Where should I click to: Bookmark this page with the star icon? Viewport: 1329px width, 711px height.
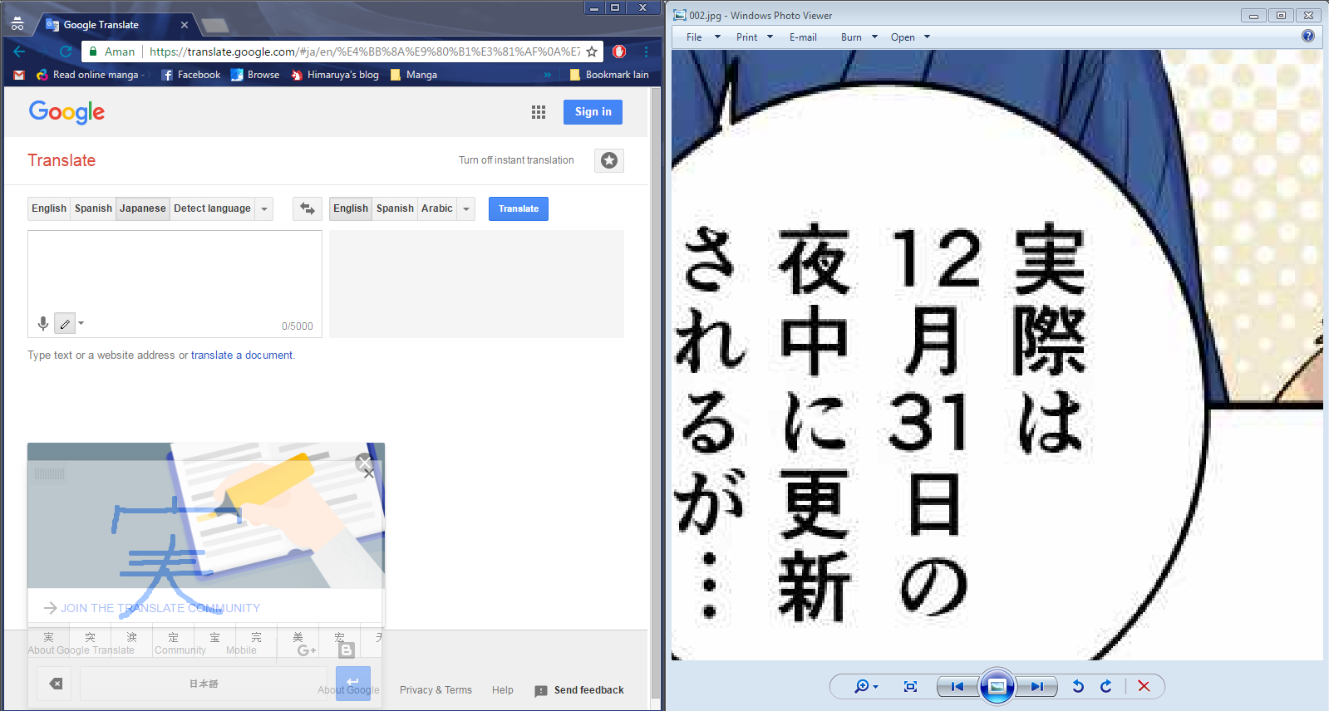592,51
